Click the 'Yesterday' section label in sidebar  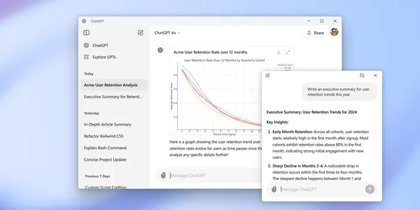[91, 113]
